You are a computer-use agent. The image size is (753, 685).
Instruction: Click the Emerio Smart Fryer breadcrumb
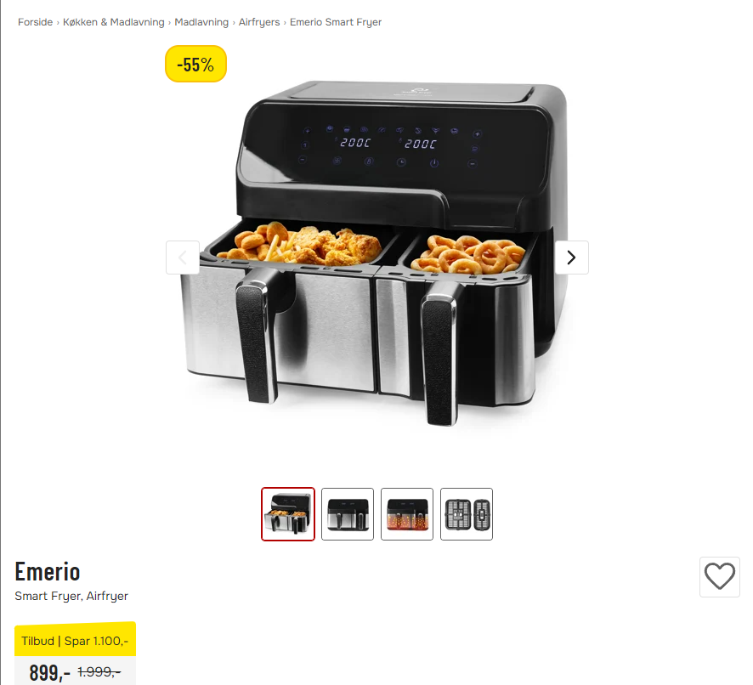coord(336,22)
